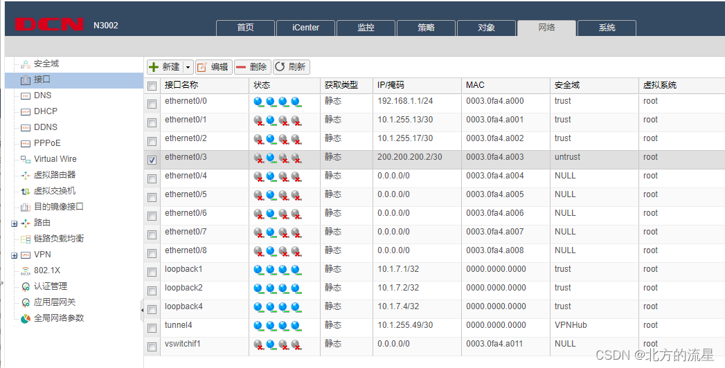Collapse the sidebar with splitter arrow
Viewport: 725px width, 368px height.
142,310
